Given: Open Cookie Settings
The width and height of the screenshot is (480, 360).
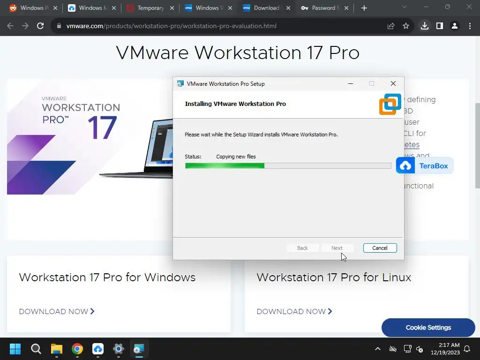Looking at the screenshot, I should [428, 328].
